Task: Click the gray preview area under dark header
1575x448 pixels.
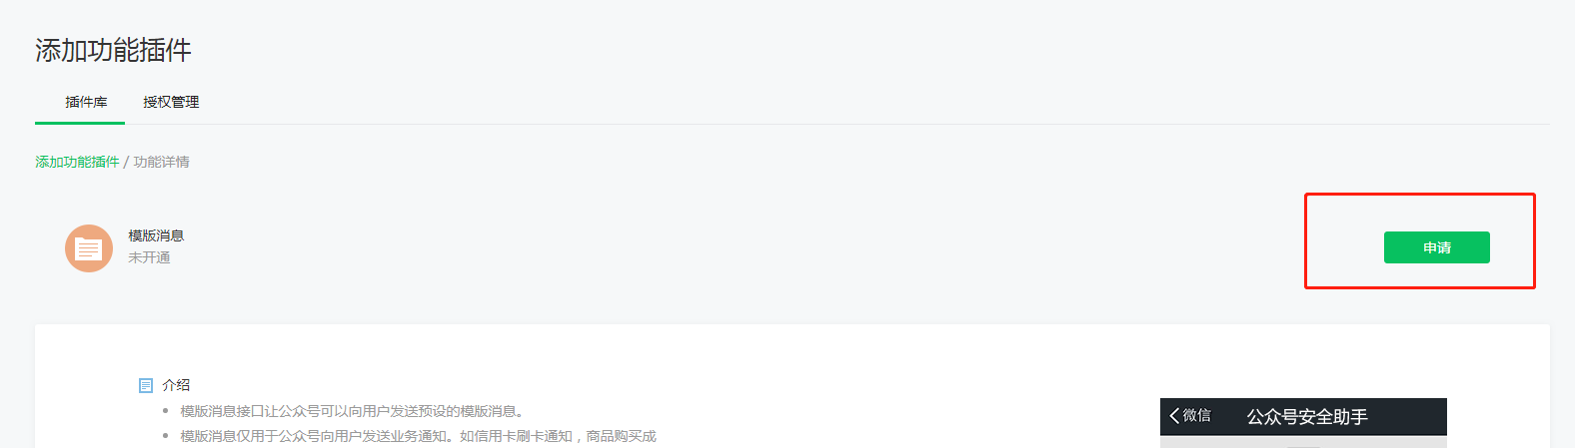Action: point(1303,442)
